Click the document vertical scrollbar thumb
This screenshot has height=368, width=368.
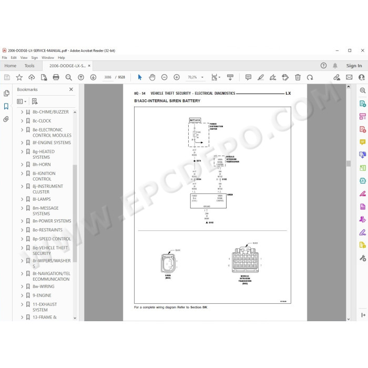[x=349, y=163]
